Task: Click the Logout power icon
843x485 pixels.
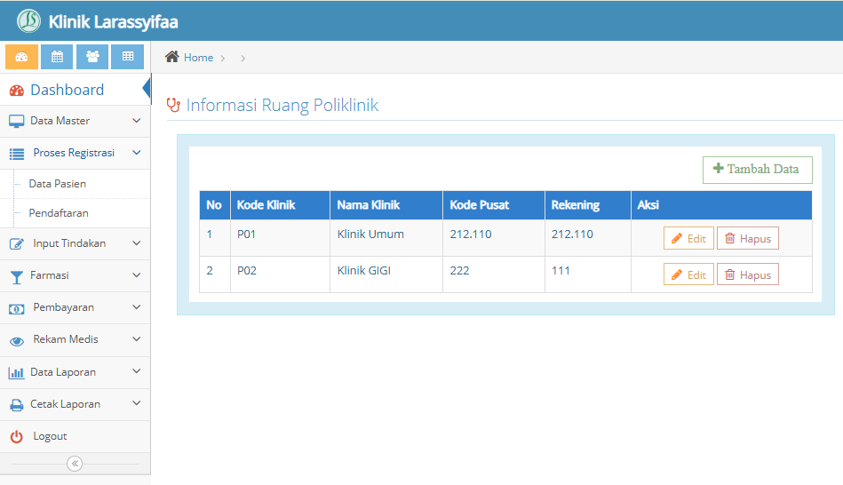Action: click(x=17, y=437)
